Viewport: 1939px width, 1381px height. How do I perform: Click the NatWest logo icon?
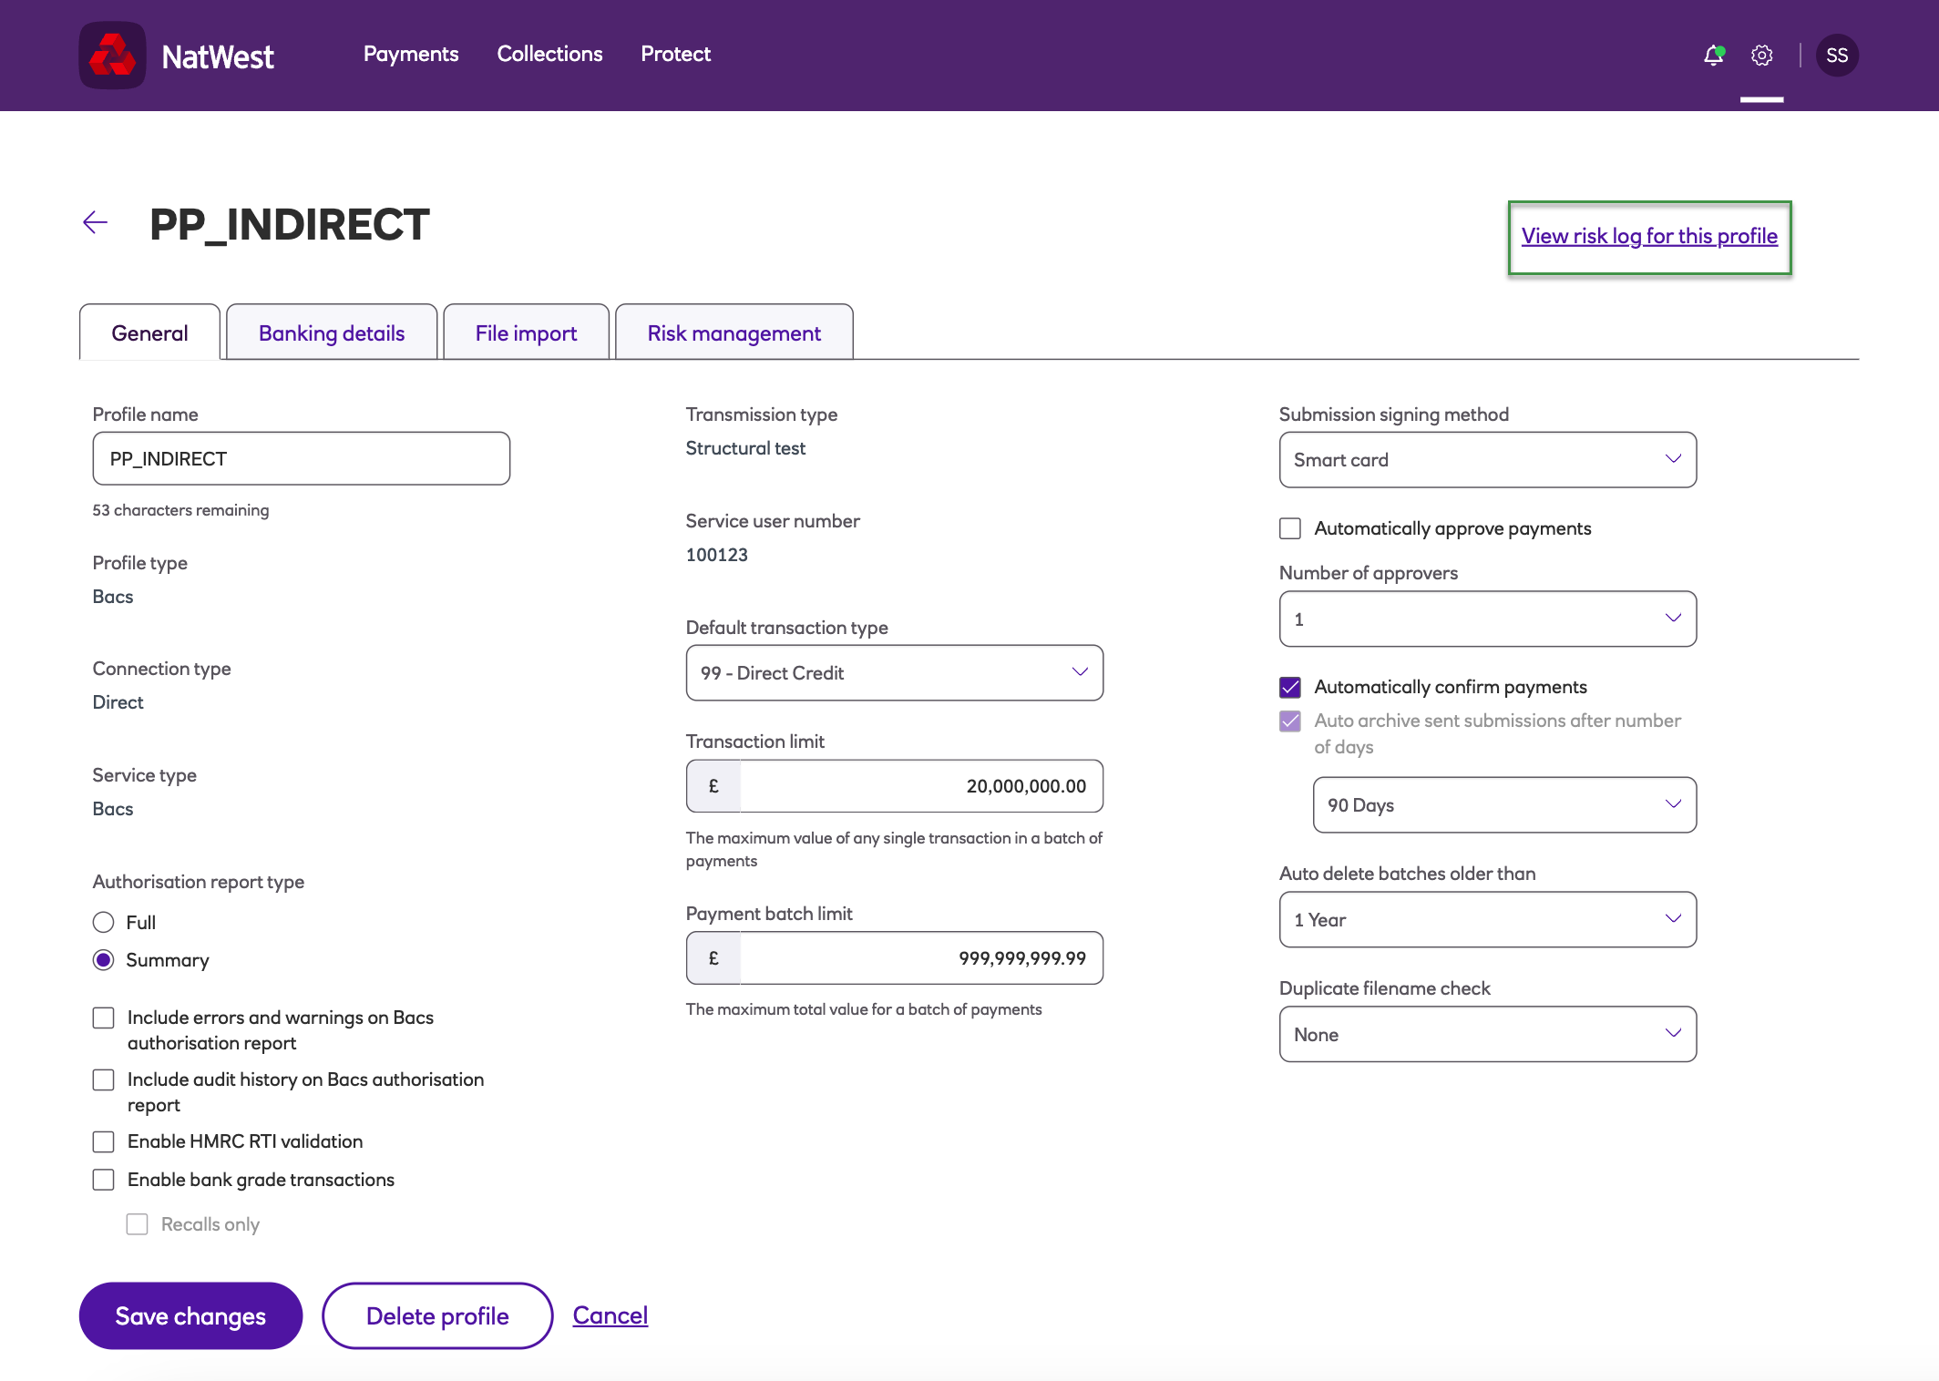pyautogui.click(x=112, y=56)
